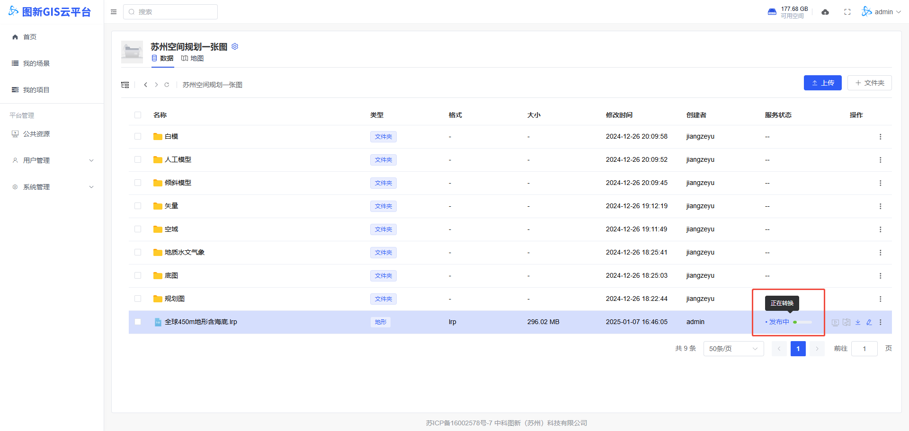Open the cloud upload tasks icon

tap(825, 12)
